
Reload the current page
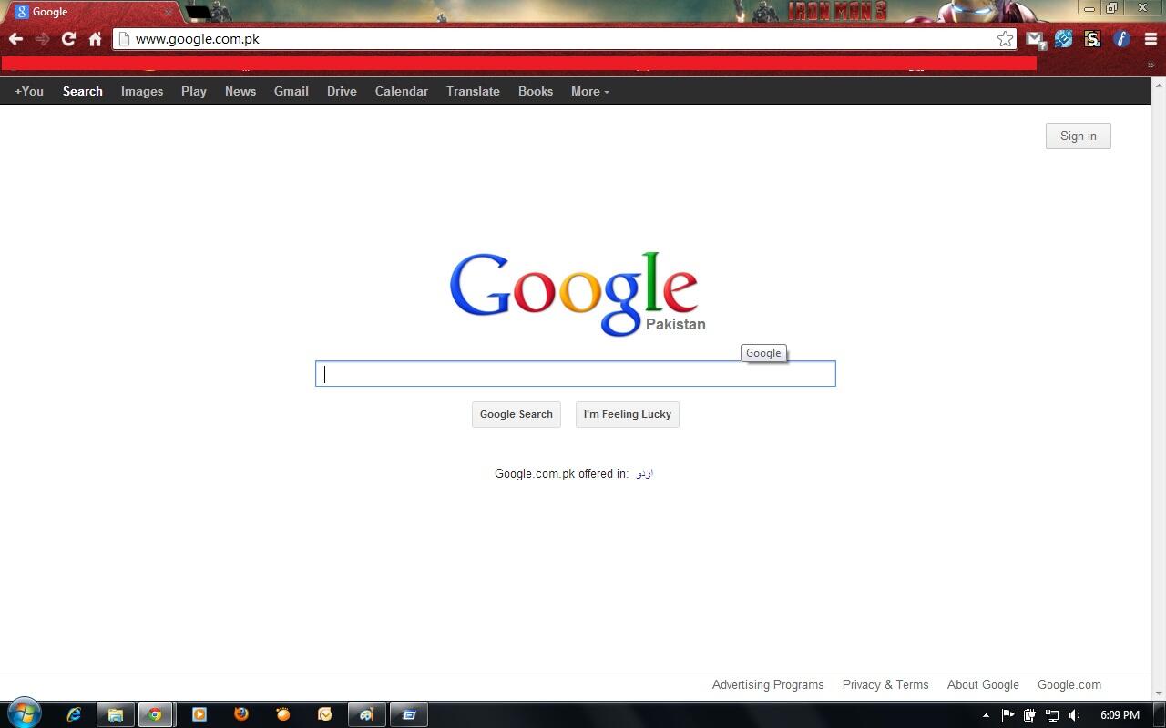(68, 39)
